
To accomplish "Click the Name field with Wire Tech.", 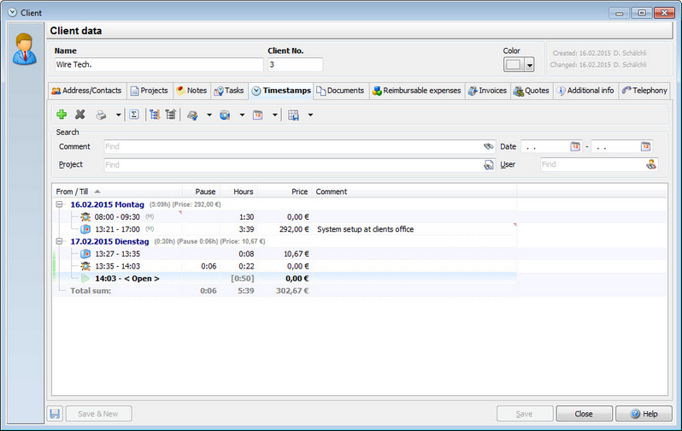I will [x=159, y=64].
